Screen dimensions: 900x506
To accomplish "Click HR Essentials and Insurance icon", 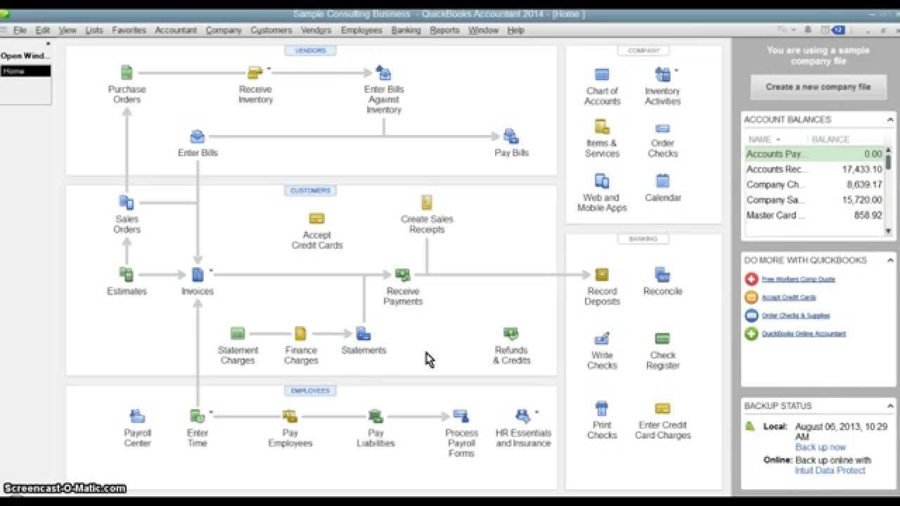I will click(x=522, y=416).
